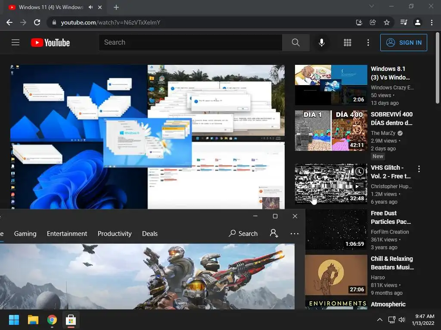Click the YouTube page scrollbar
This screenshot has width=441, height=330.
click(438, 68)
